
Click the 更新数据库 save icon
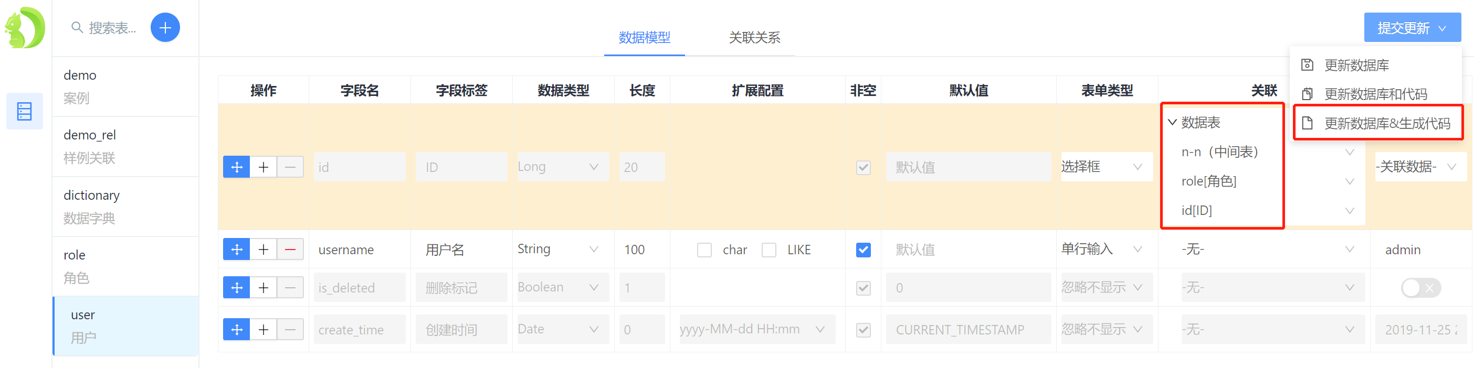pyautogui.click(x=1307, y=64)
